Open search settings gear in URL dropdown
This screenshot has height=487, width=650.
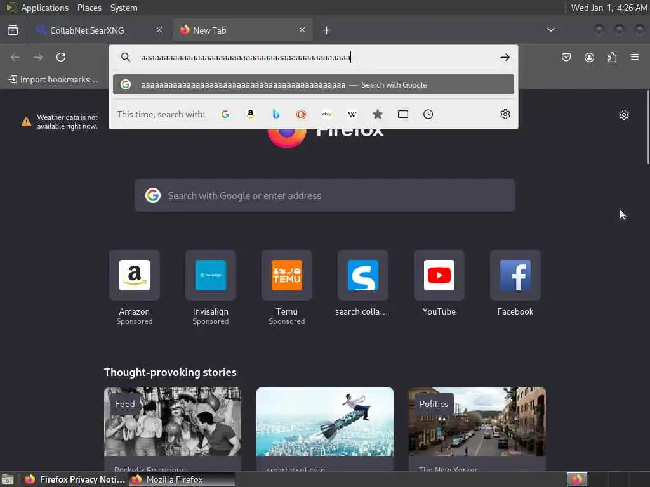(x=505, y=114)
